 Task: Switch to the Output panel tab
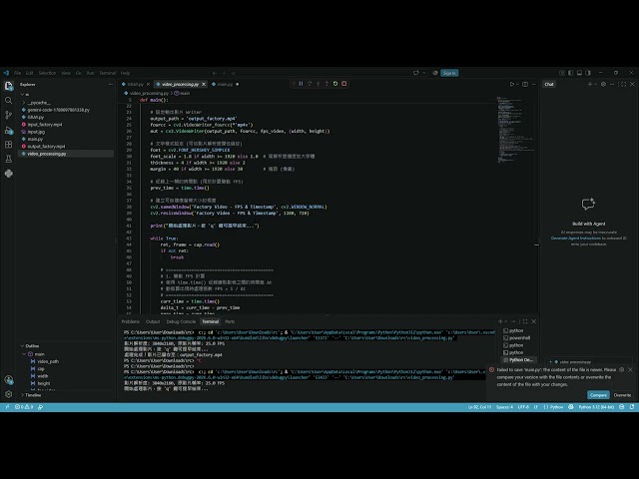pos(153,321)
